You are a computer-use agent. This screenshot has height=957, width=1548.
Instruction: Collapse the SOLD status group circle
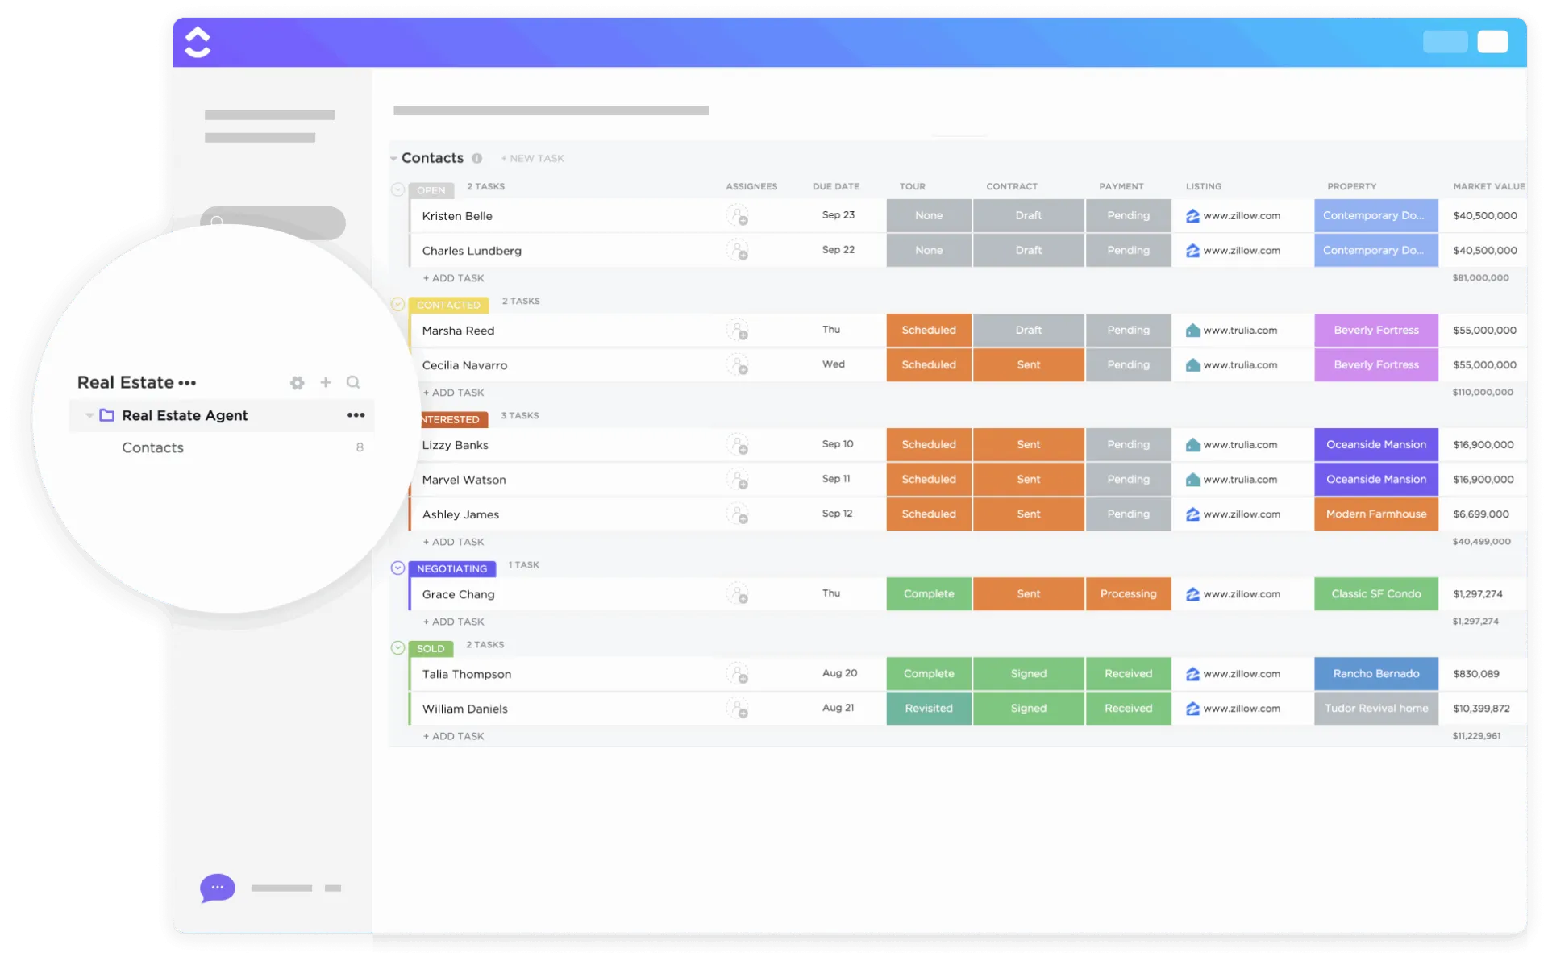pyautogui.click(x=397, y=647)
